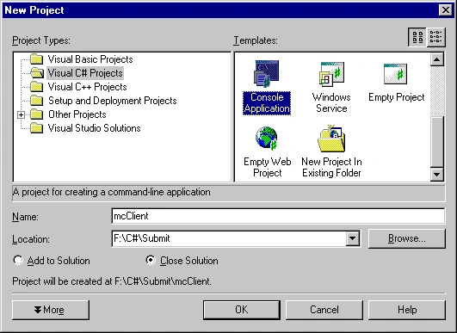Expand the Other Projects tree node
The image size is (457, 333).
(21, 114)
